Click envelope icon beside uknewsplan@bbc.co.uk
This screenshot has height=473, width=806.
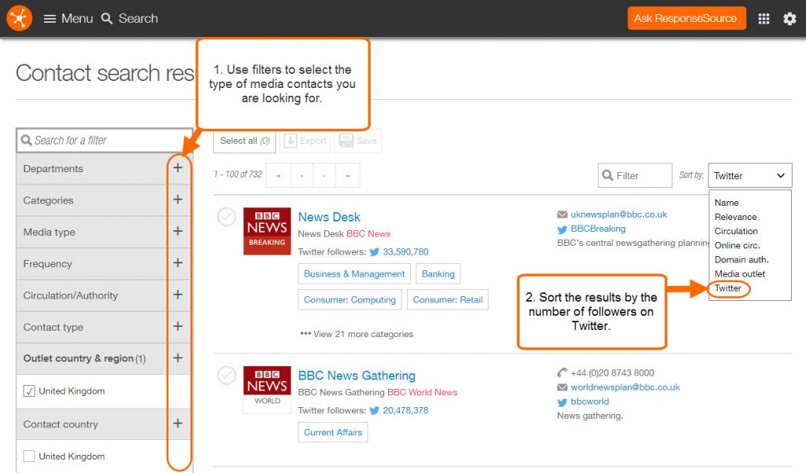pyautogui.click(x=562, y=214)
